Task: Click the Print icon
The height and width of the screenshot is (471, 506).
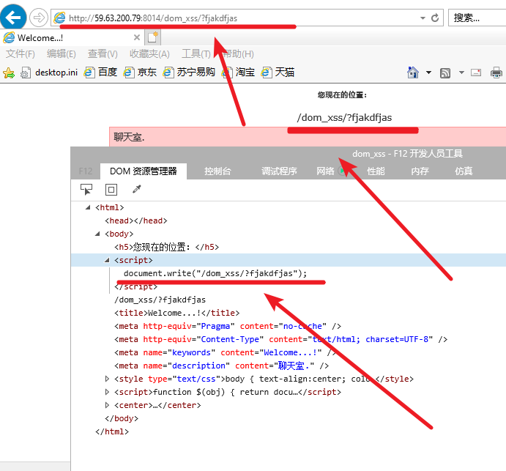Action: click(x=496, y=73)
